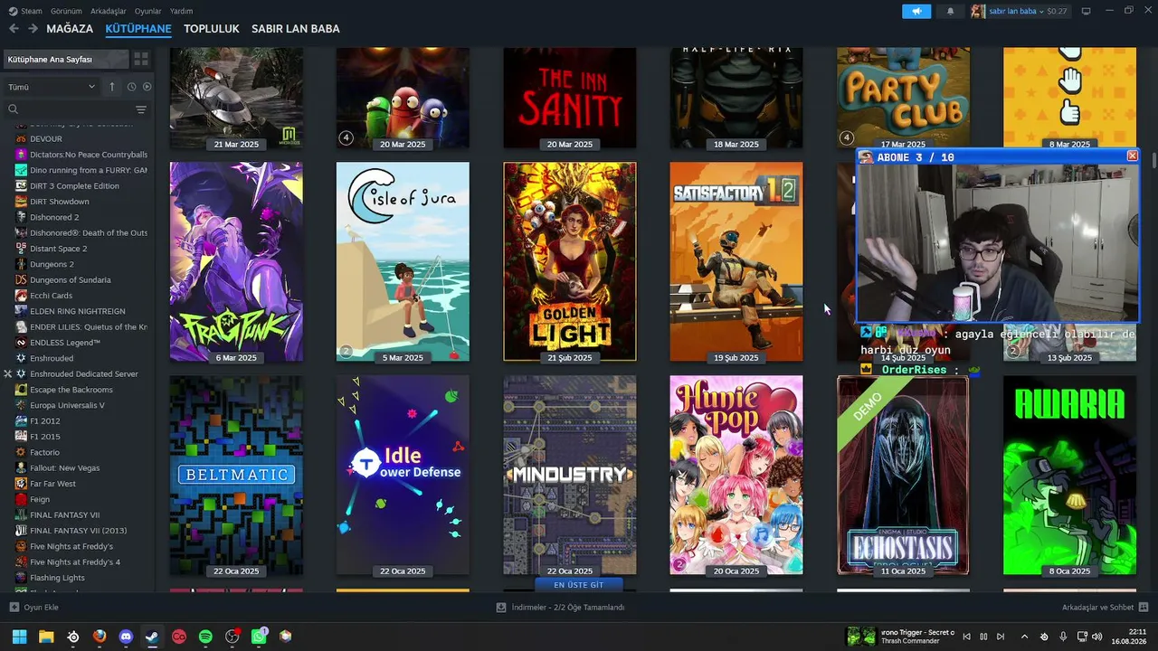Open the announcements megaphone button
The width and height of the screenshot is (1158, 651).
pyautogui.click(x=916, y=11)
